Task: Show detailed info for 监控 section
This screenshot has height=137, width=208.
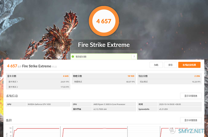Action: 191,120
